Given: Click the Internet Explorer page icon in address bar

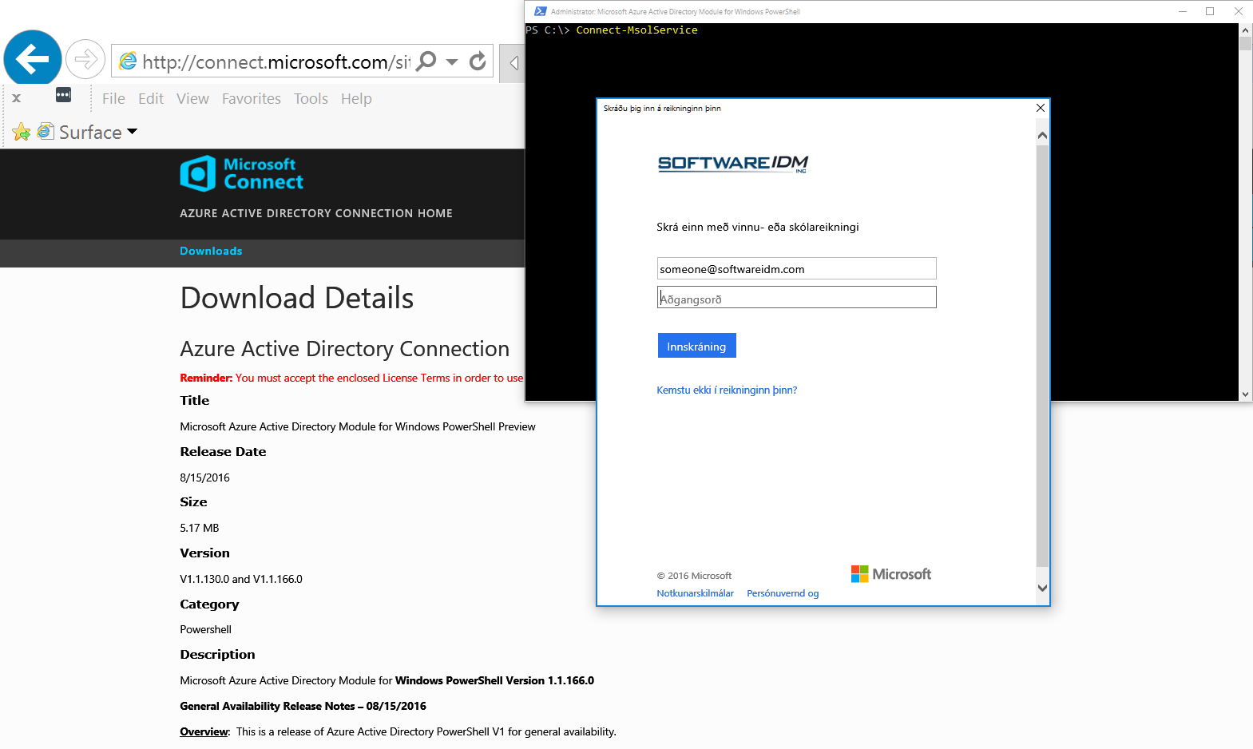Looking at the screenshot, I should click(x=128, y=61).
